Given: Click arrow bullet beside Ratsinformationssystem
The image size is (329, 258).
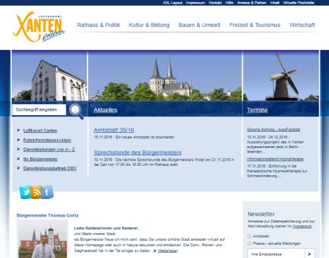Looking at the screenshot, I should (x=18, y=140).
